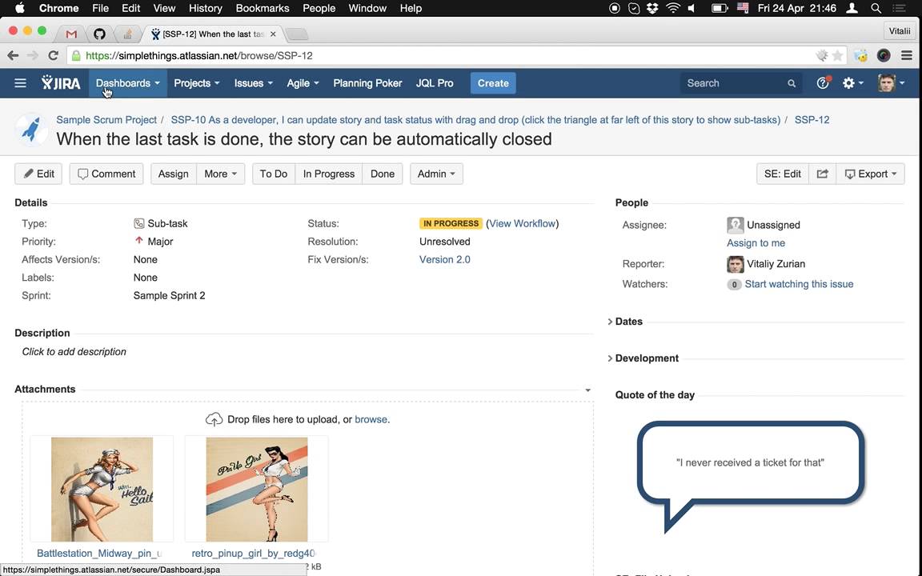Click the Assign to me link
The width and height of the screenshot is (922, 576).
[x=756, y=243]
